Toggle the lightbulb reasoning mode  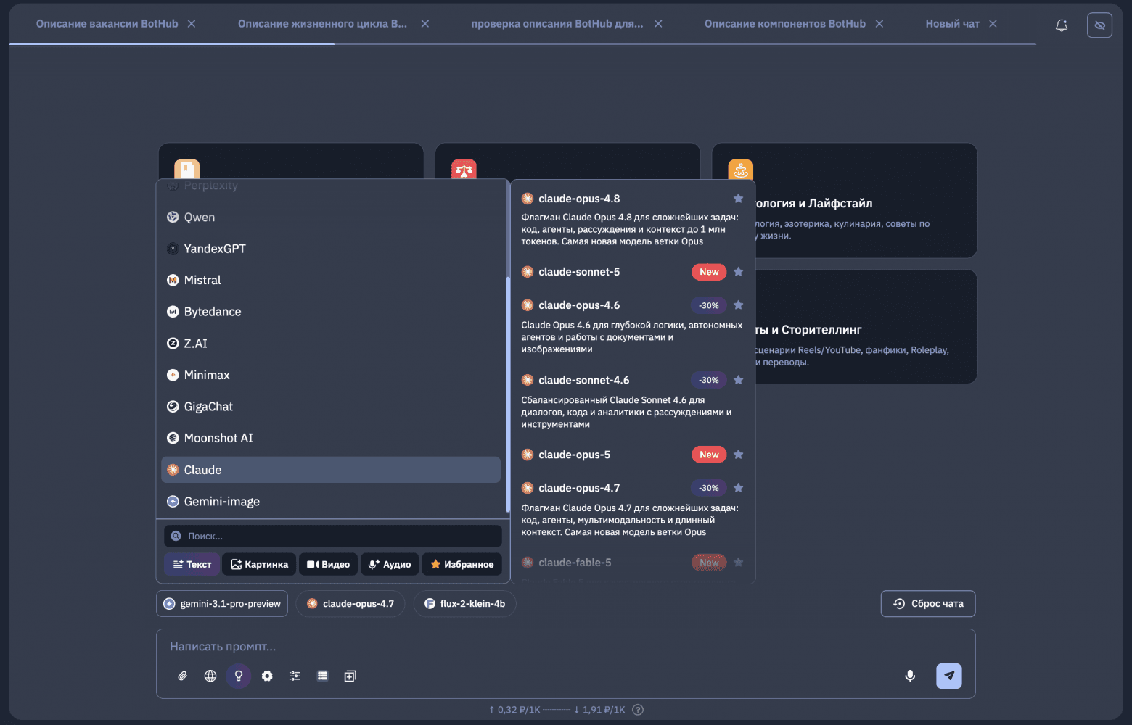pos(238,676)
